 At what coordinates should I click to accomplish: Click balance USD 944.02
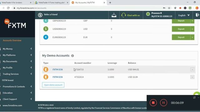point(133,69)
